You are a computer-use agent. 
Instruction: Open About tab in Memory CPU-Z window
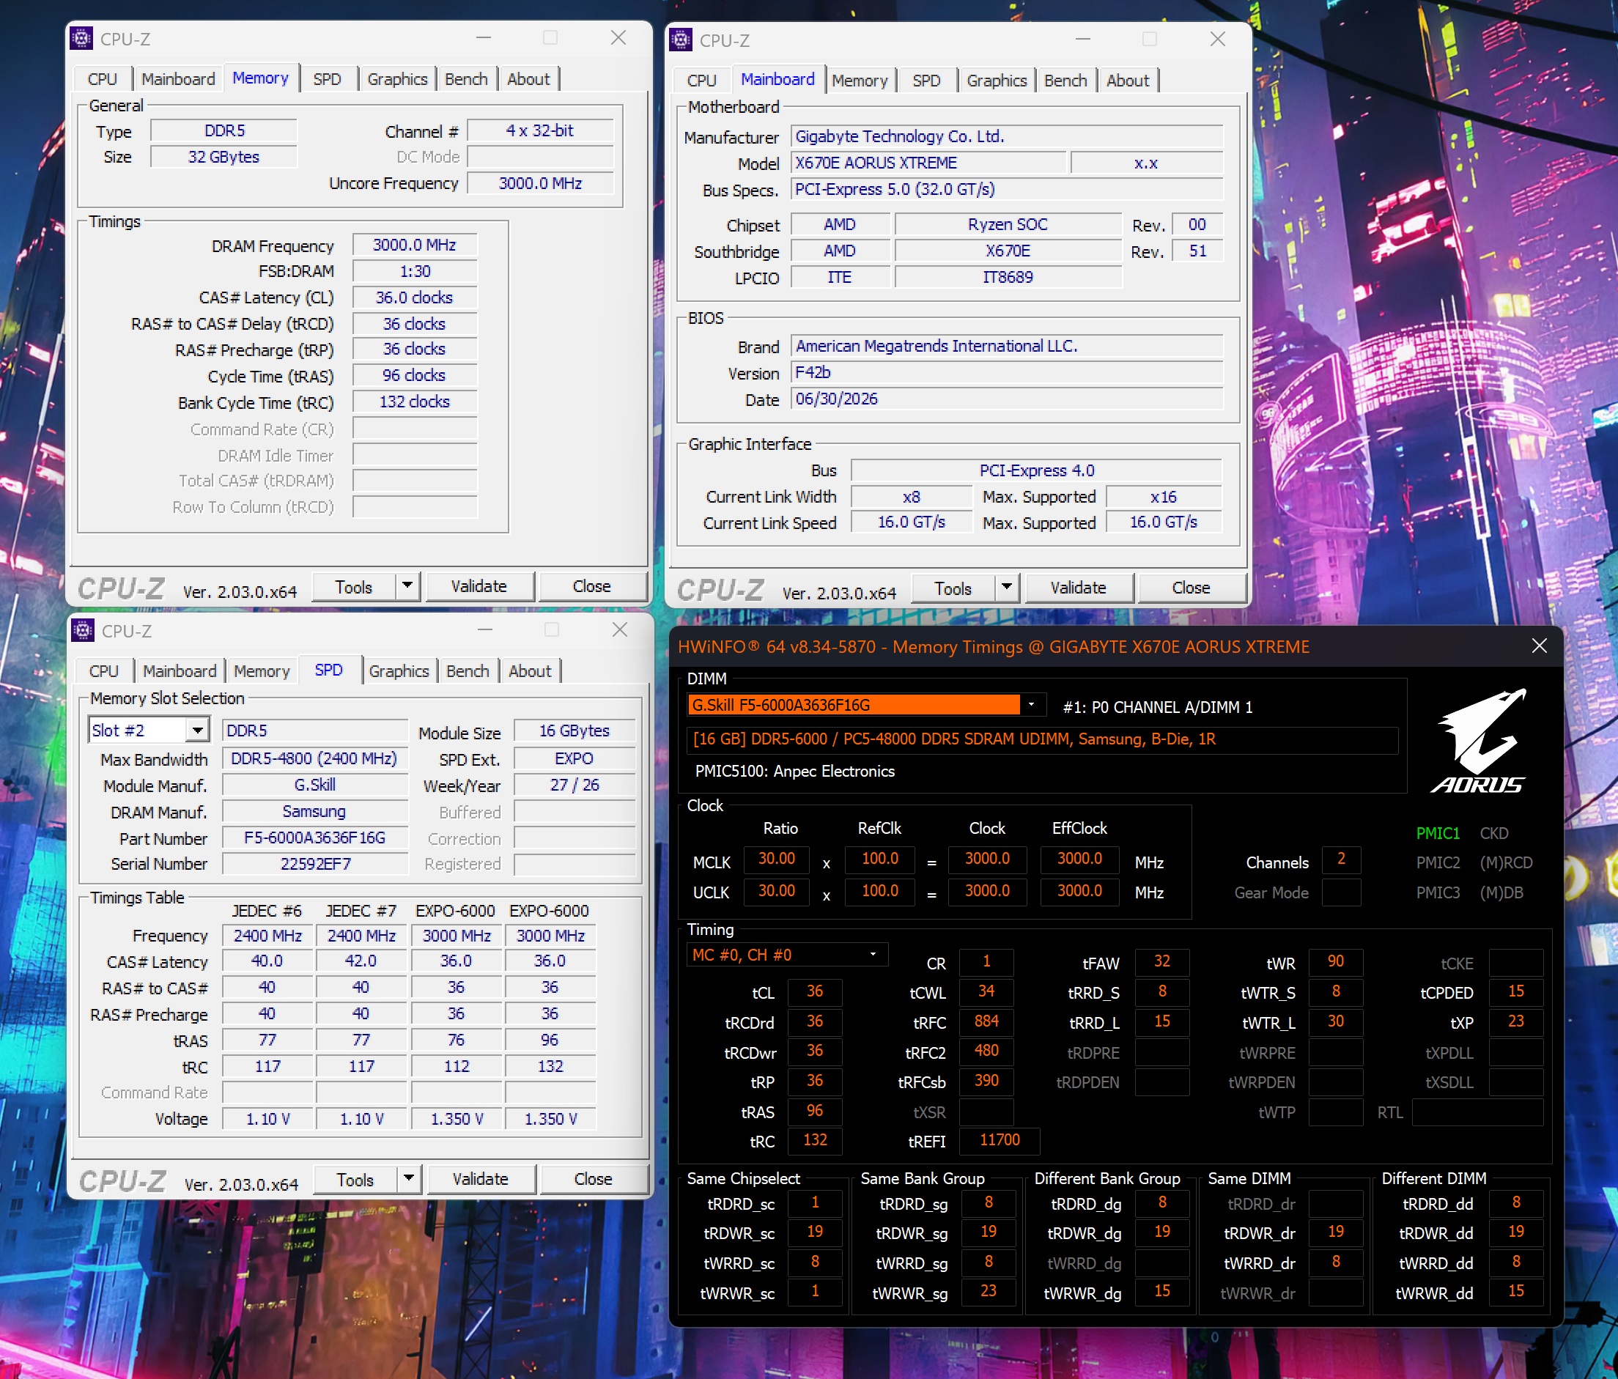point(528,79)
